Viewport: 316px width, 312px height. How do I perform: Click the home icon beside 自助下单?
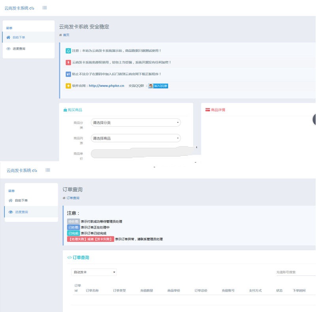(x=9, y=37)
